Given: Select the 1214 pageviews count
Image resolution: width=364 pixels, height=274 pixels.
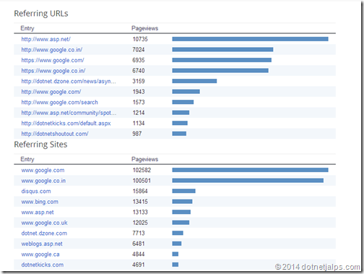Looking at the screenshot, I should tap(139, 113).
